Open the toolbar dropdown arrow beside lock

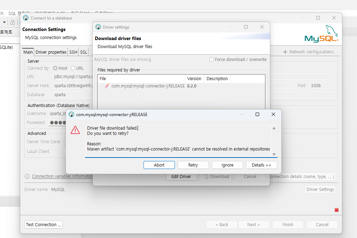(4, 22)
